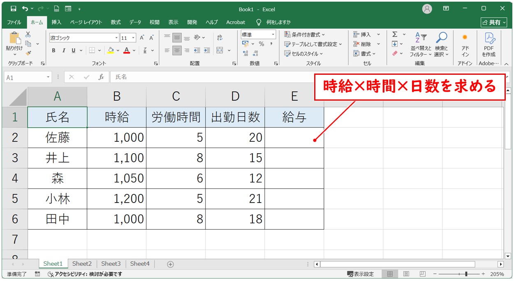Viewport: 514px width, 281px height.
Task: Apply Percent Style number format
Action: point(262,44)
